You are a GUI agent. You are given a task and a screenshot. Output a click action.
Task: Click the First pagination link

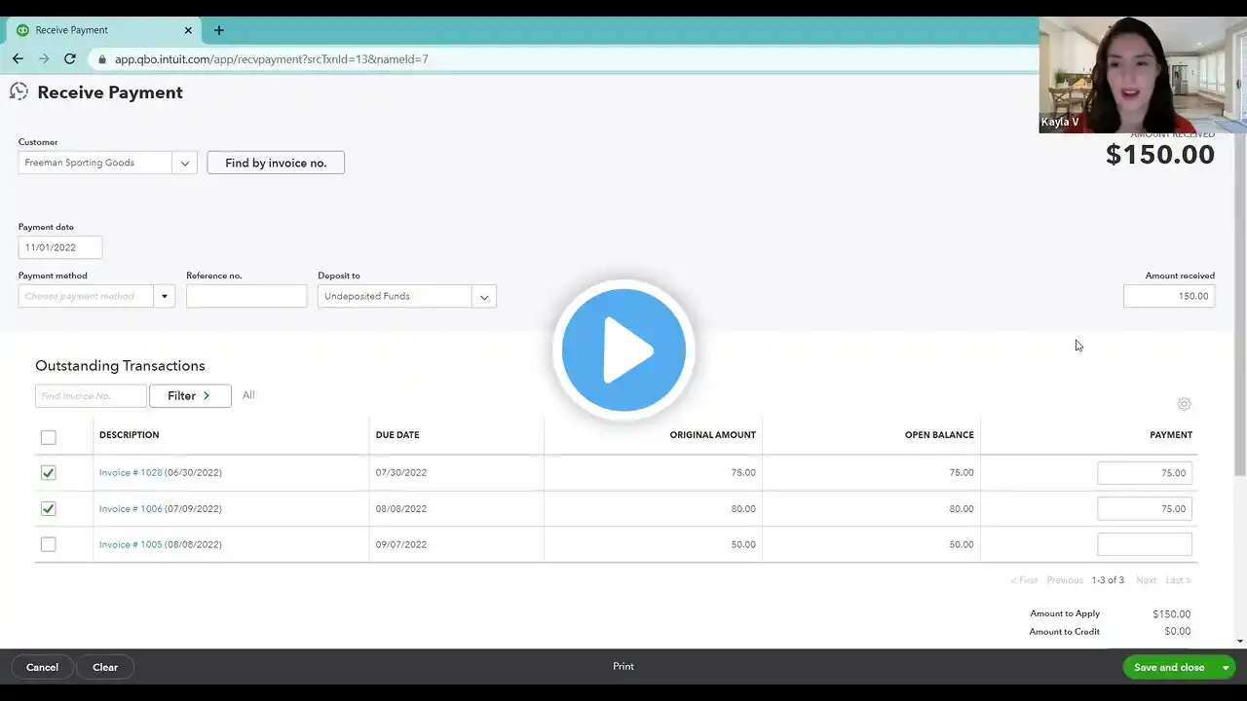pyautogui.click(x=1024, y=580)
